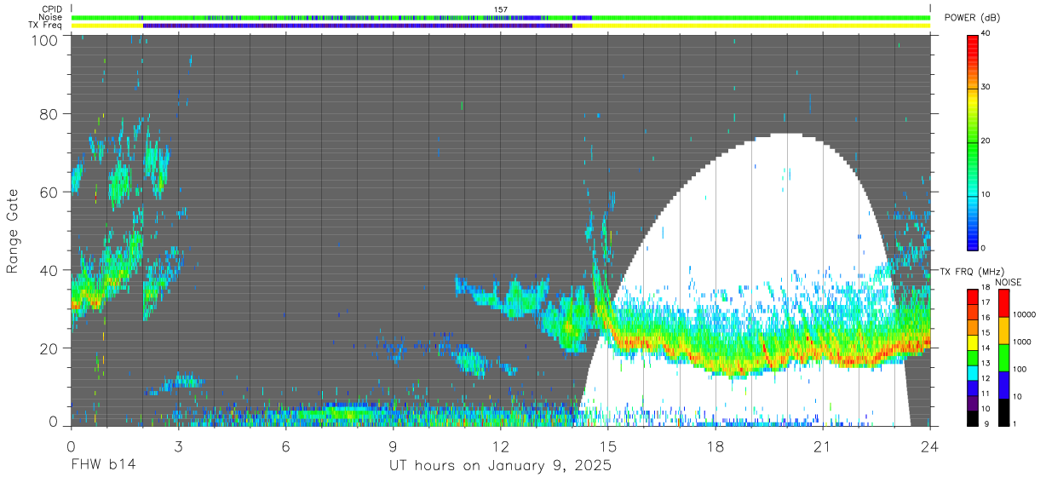Click the 9 tick label on the UT hours axis
Image resolution: width=1046 pixels, height=483 pixels.
point(394,446)
